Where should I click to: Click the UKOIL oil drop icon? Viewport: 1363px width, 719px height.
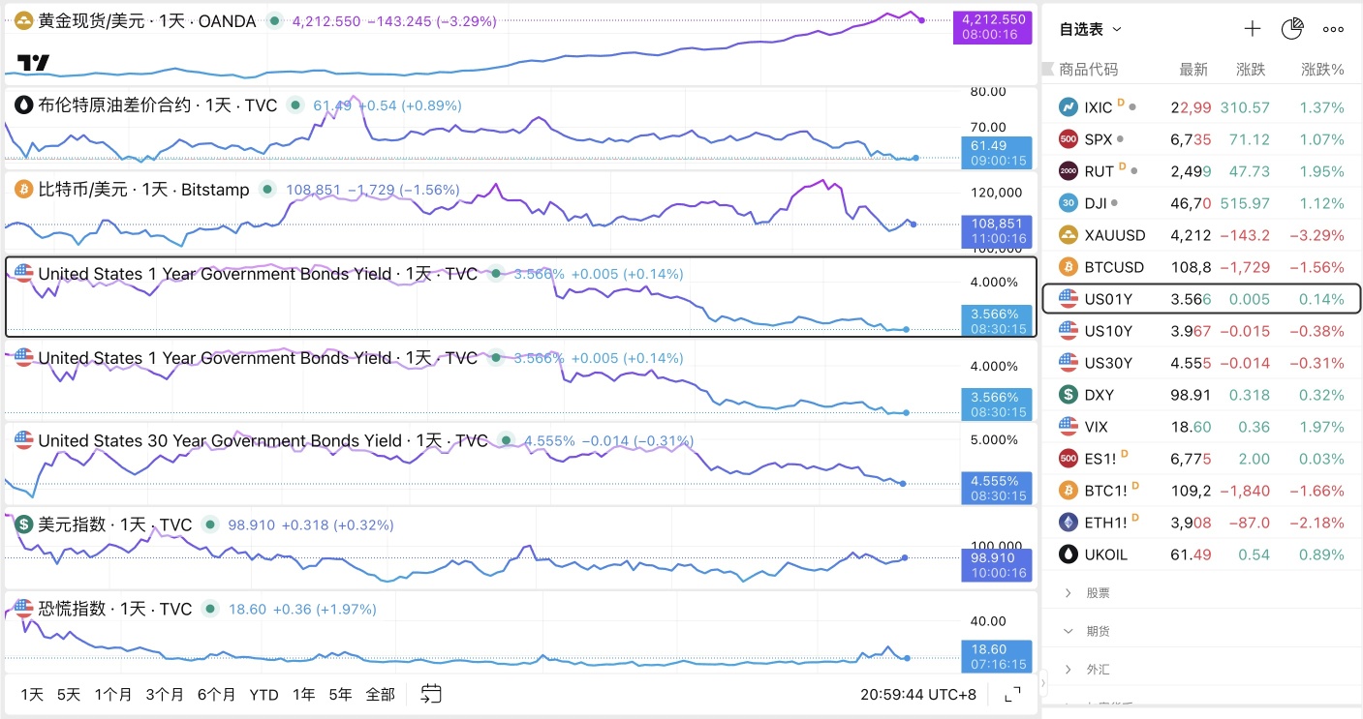tap(1069, 554)
